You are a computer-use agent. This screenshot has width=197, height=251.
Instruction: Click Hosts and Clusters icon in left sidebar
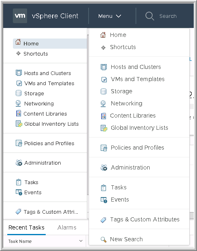(19, 73)
